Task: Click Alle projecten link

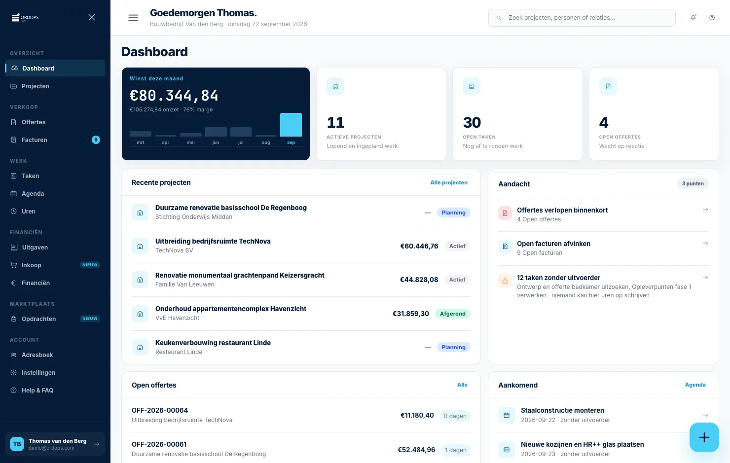Action: coord(449,182)
